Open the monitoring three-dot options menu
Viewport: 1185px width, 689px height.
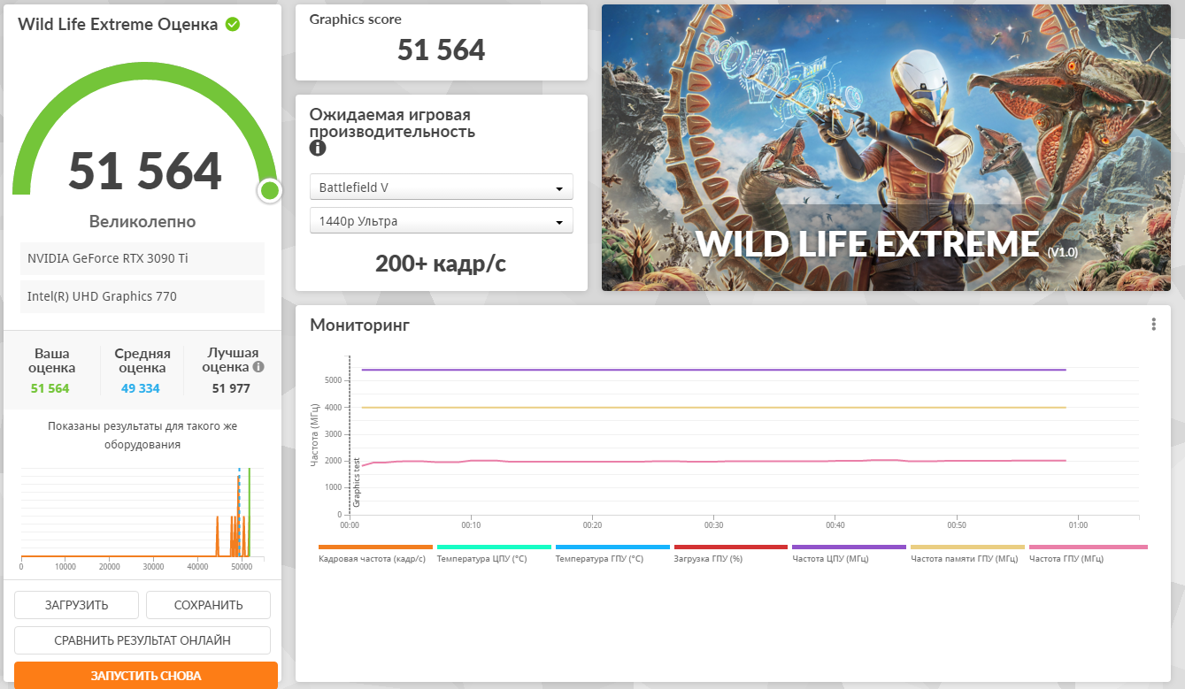click(1154, 325)
